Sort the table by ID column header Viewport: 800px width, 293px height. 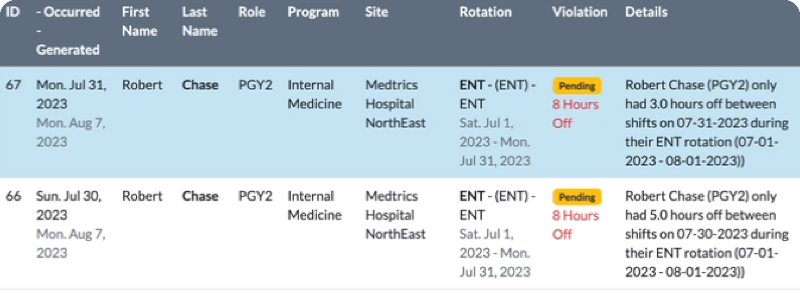coord(13,12)
